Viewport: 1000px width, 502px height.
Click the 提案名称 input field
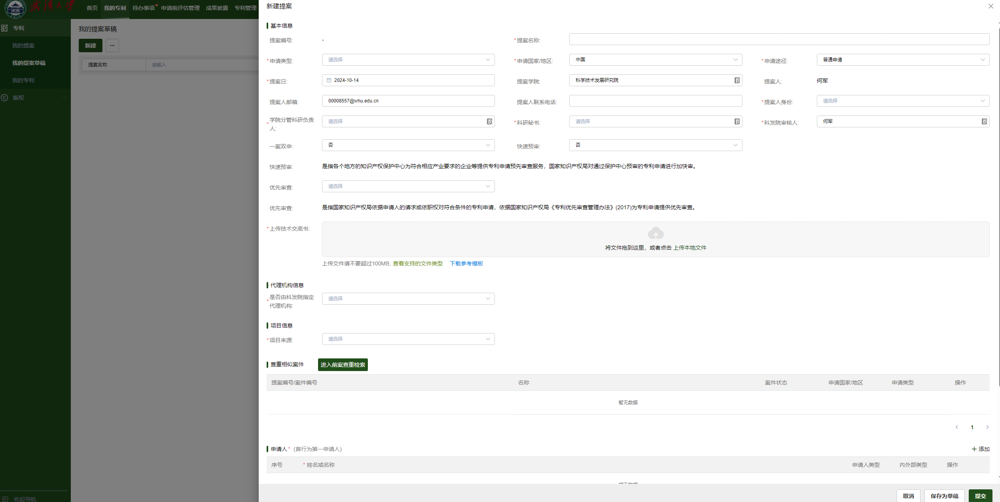(x=779, y=39)
